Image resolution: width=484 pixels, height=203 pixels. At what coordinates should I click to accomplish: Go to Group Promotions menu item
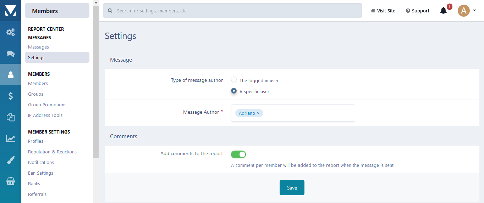47,105
